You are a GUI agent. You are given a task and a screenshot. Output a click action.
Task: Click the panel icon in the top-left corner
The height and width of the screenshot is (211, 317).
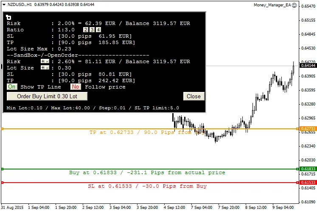coord(9,17)
